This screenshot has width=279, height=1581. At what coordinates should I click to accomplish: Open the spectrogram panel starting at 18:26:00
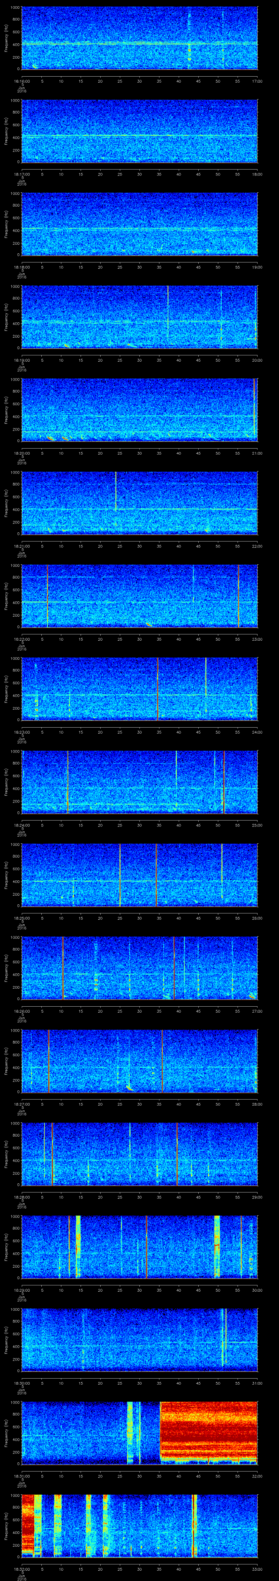[139, 968]
